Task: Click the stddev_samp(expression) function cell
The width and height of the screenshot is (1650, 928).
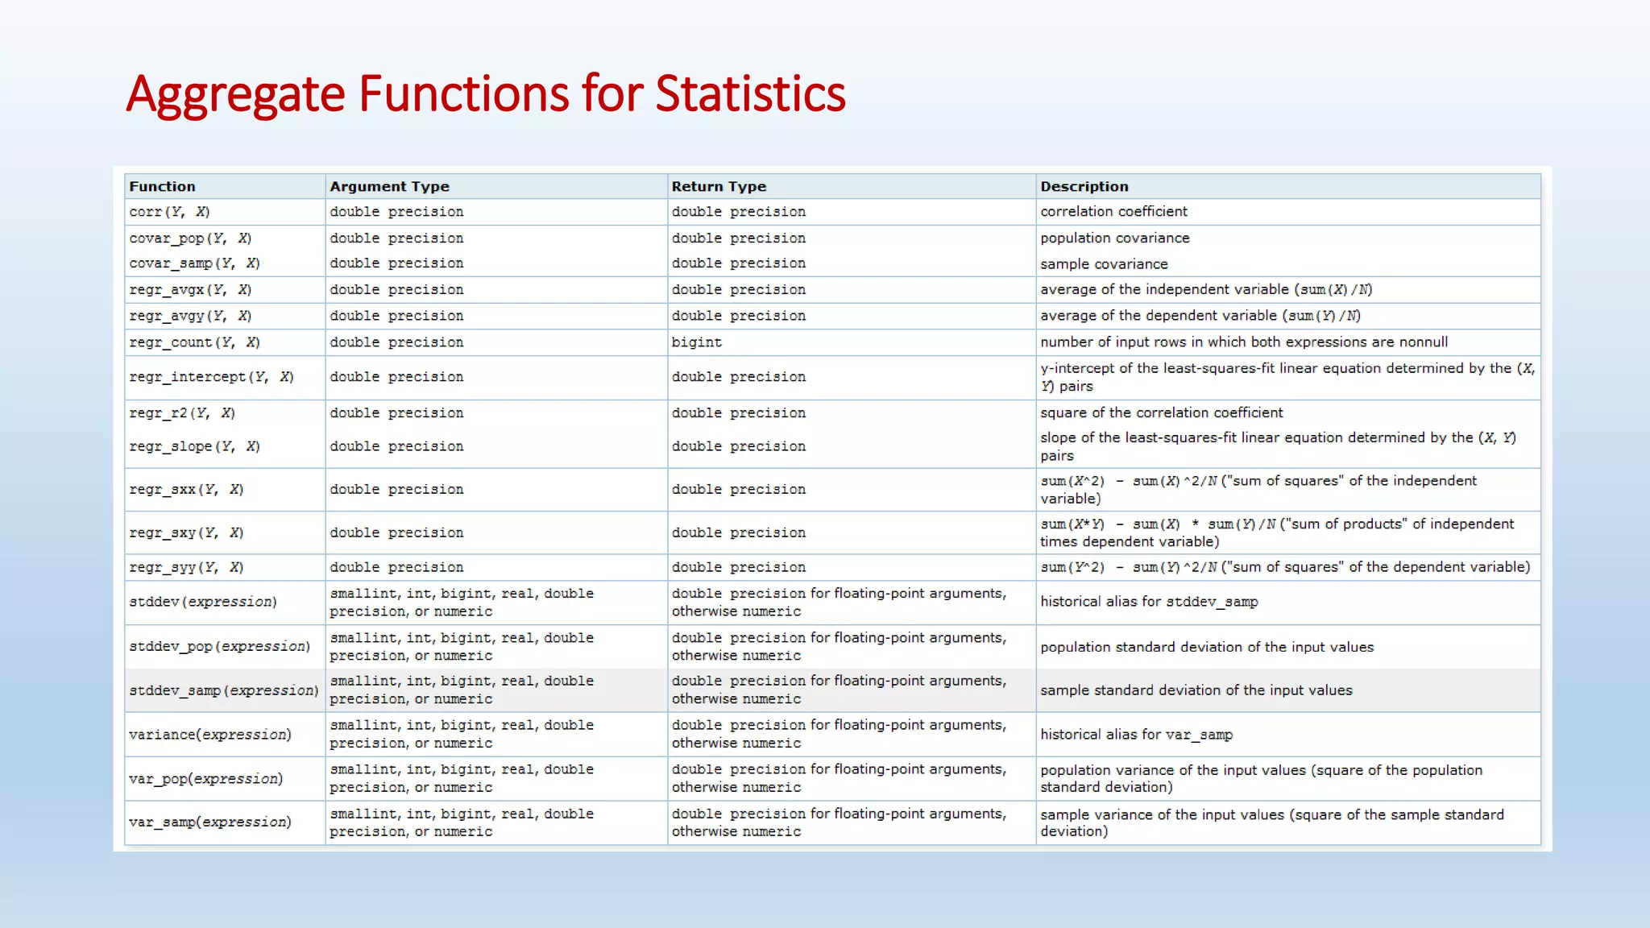Action: coord(224,690)
